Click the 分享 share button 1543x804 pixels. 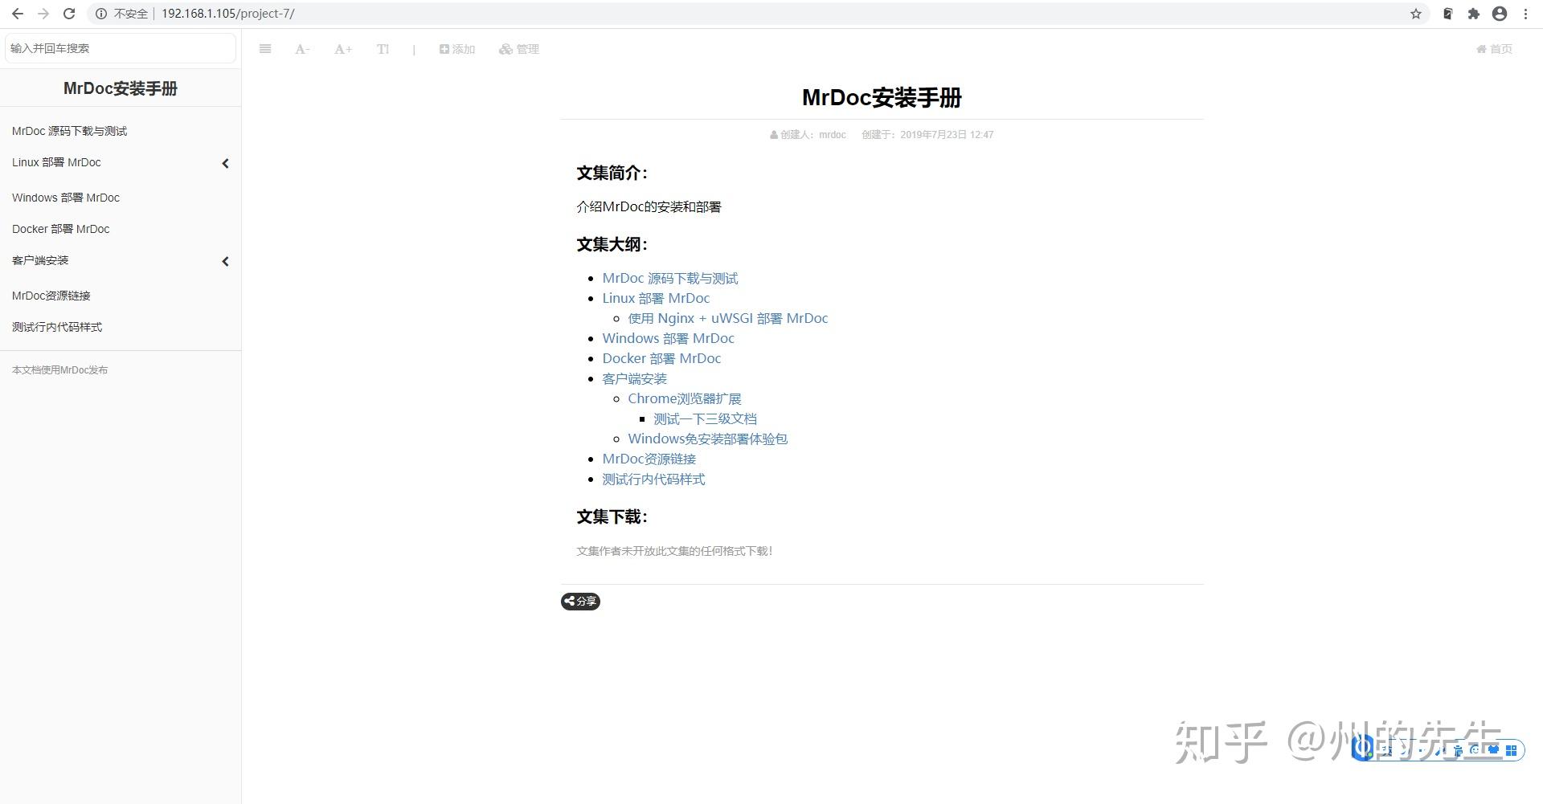pos(579,601)
